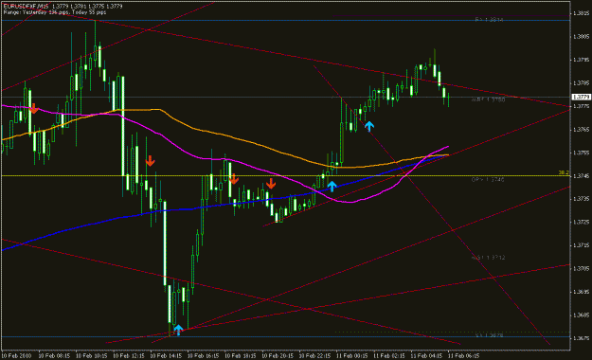Click the '10 Feb 18:15' time label
The height and width of the screenshot is (360, 592).
(x=241, y=356)
